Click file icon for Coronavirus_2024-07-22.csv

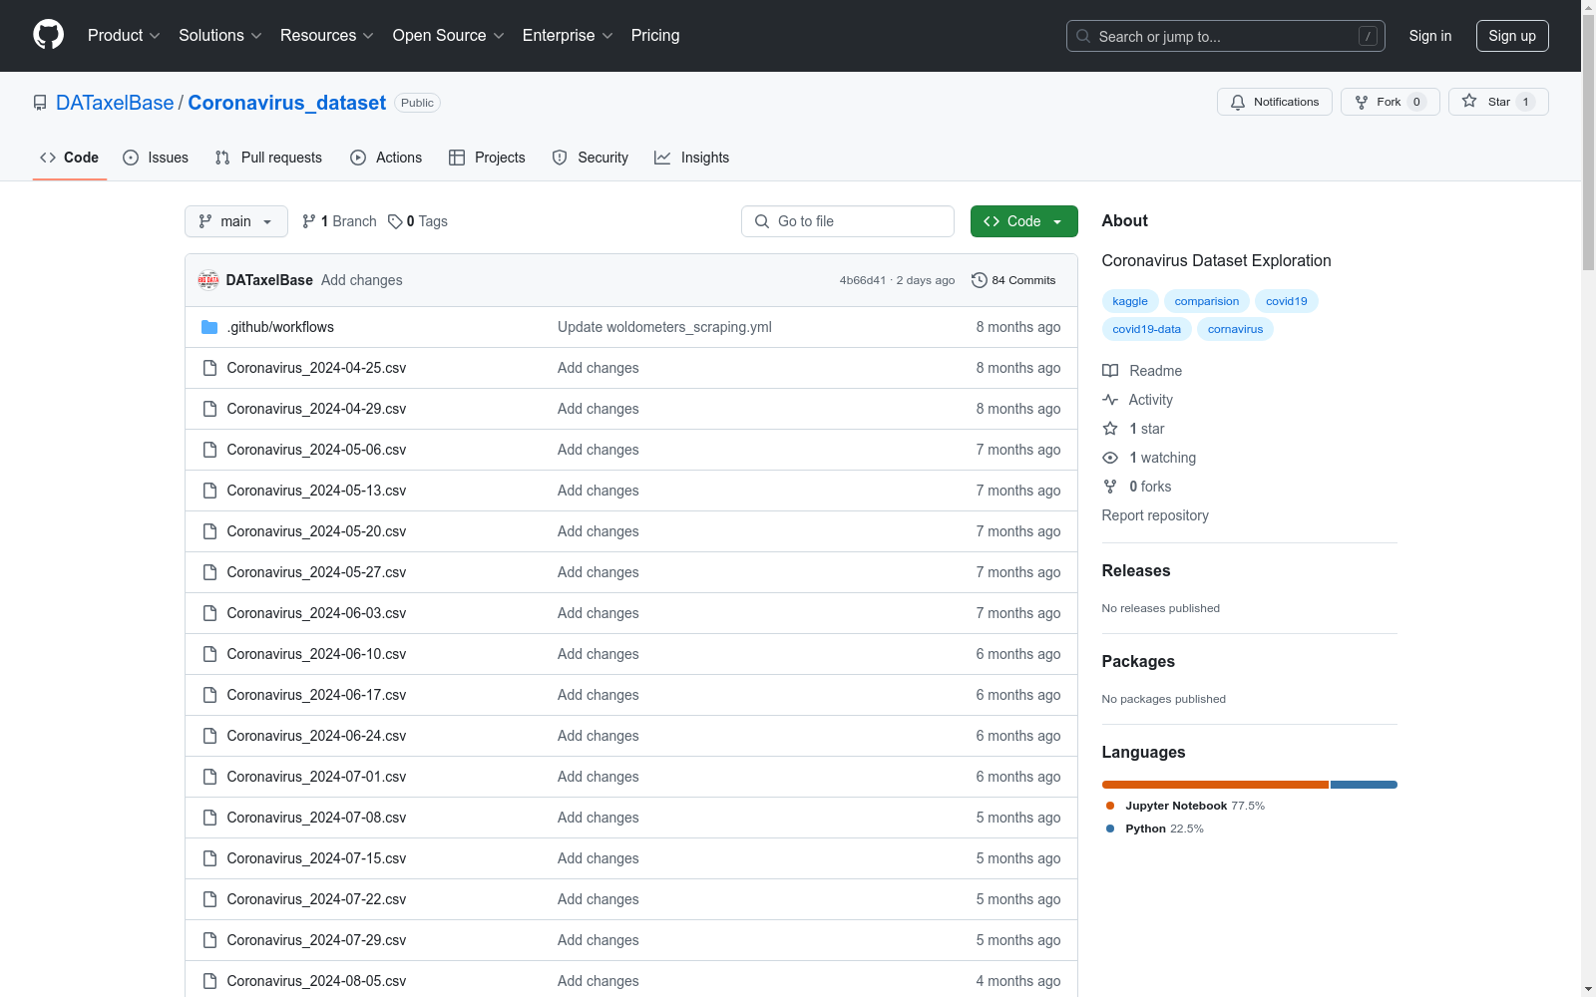209,899
